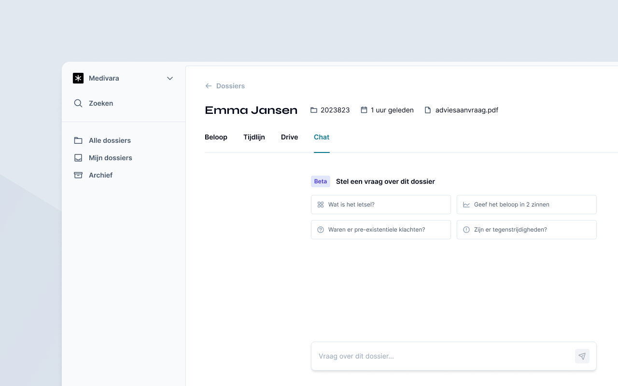618x386 pixels.
Task: Click the Medivara asterisk logo icon
Action: tap(78, 78)
